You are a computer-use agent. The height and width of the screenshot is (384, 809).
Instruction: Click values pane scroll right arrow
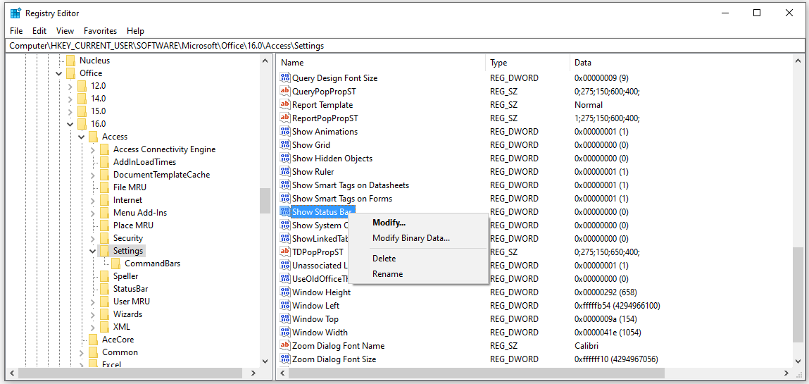click(x=786, y=373)
